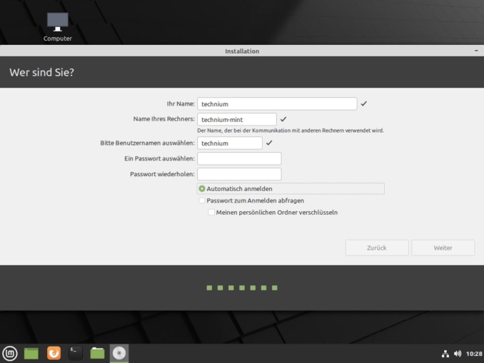Tick Meinen persönlichen Ordner verschlüsseln checkbox

(211, 213)
